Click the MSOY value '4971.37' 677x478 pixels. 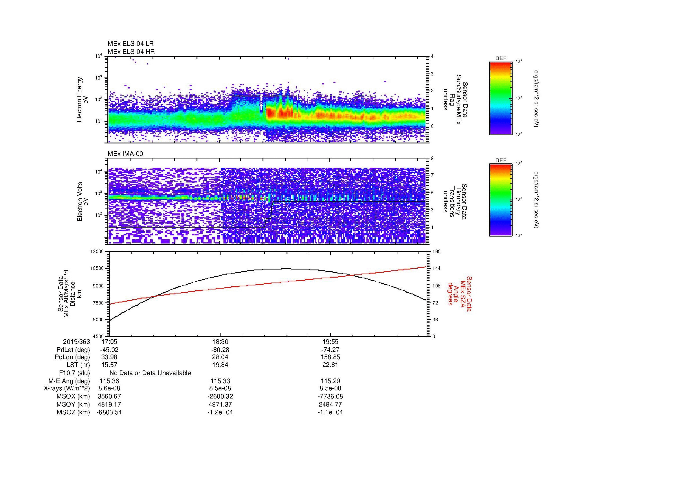(x=220, y=405)
